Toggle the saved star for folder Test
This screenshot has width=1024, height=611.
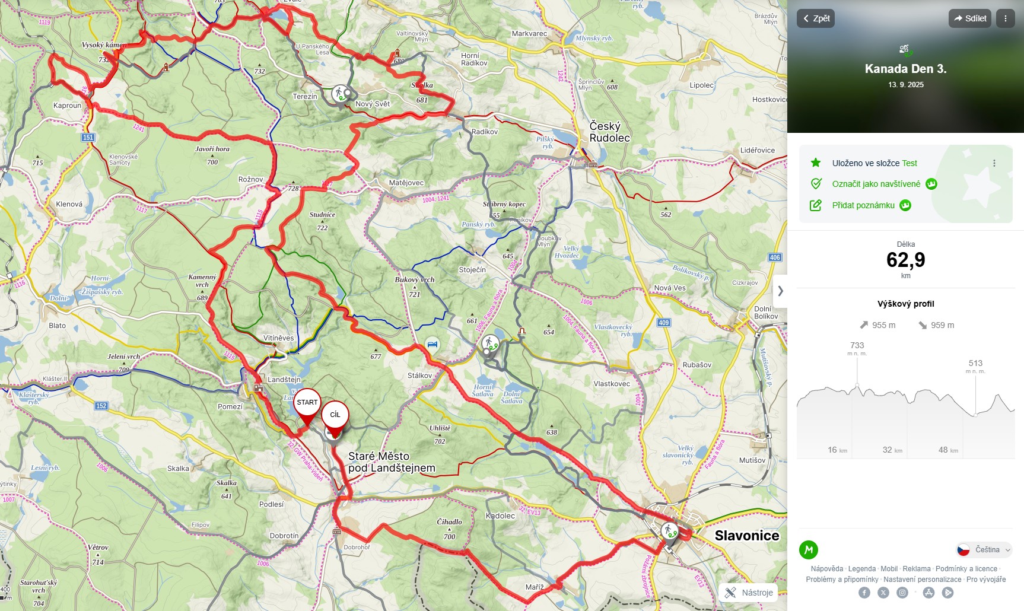[x=816, y=163]
